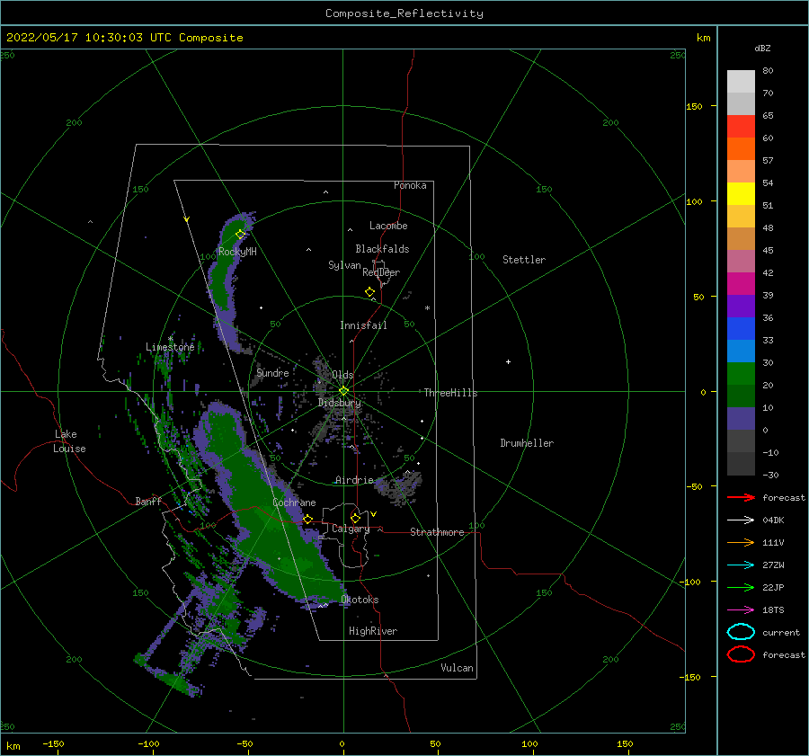Viewport: 809px width, 756px height.
Task: Click the Okotoks label
Action: (x=360, y=600)
